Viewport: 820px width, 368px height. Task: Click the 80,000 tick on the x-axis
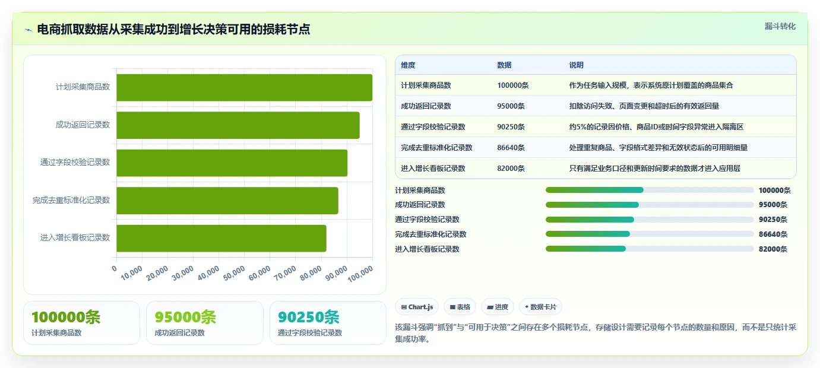312,272
